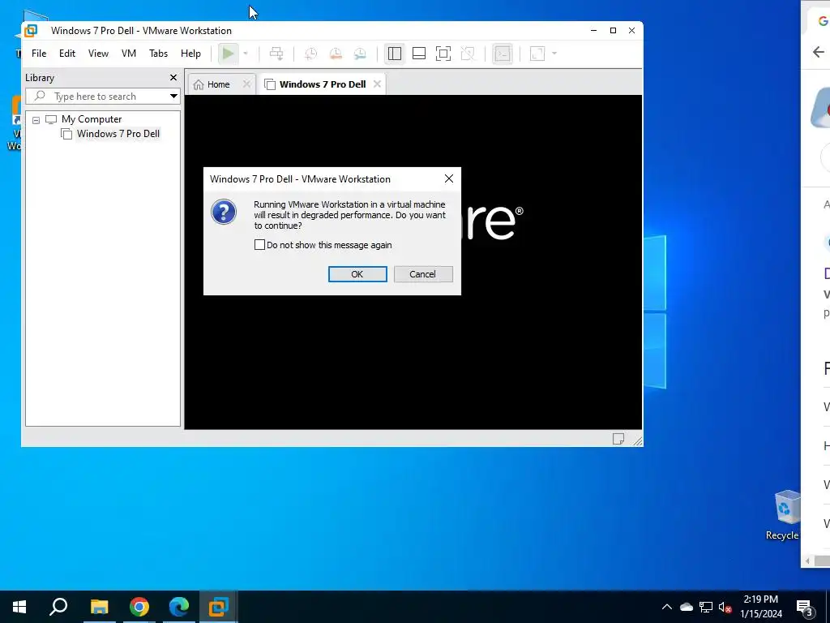The width and height of the screenshot is (830, 623).
Task: Open the stretch options dropdown arrow
Action: pos(554,54)
